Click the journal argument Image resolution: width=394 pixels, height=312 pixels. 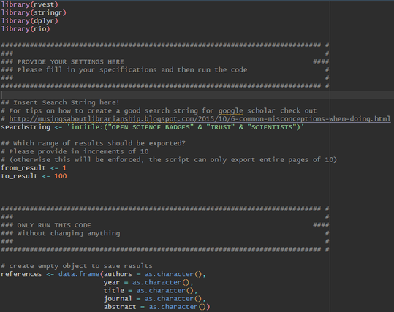tap(118, 299)
